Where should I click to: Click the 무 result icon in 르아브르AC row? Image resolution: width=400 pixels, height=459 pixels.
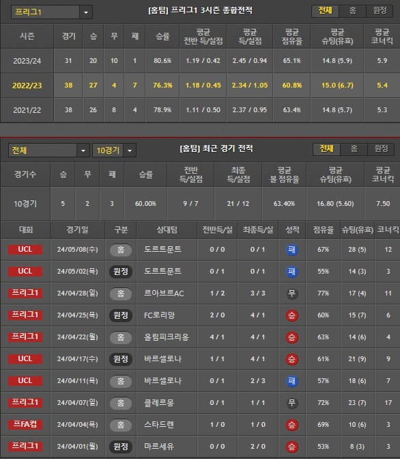tap(291, 293)
